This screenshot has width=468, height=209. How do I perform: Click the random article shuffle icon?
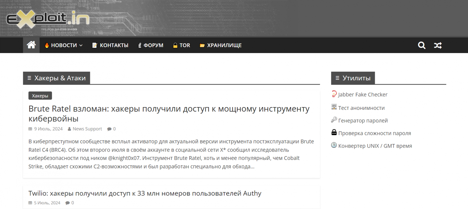tap(438, 45)
